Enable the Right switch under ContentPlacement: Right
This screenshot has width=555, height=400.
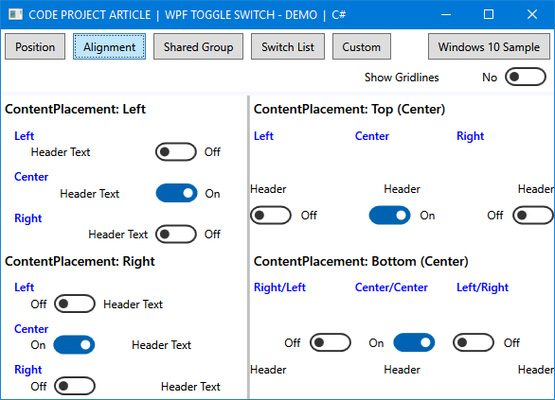click(x=75, y=386)
